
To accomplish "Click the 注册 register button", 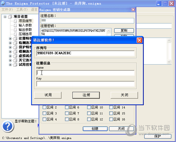I will coord(86,95).
